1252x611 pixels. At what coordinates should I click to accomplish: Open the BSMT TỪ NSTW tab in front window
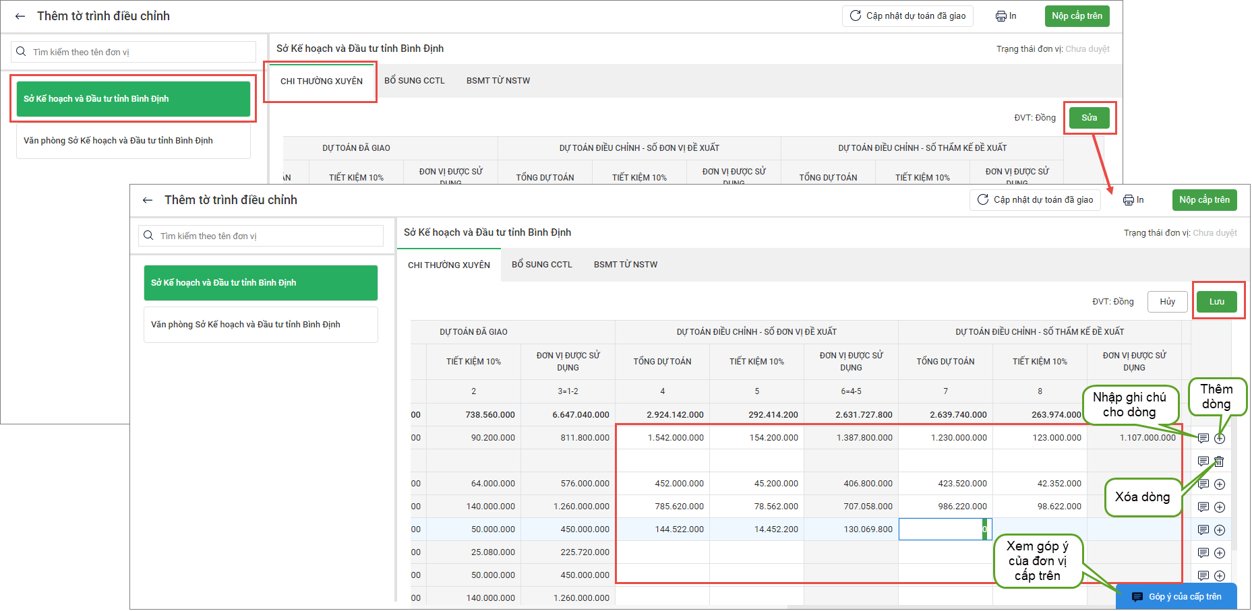[625, 265]
